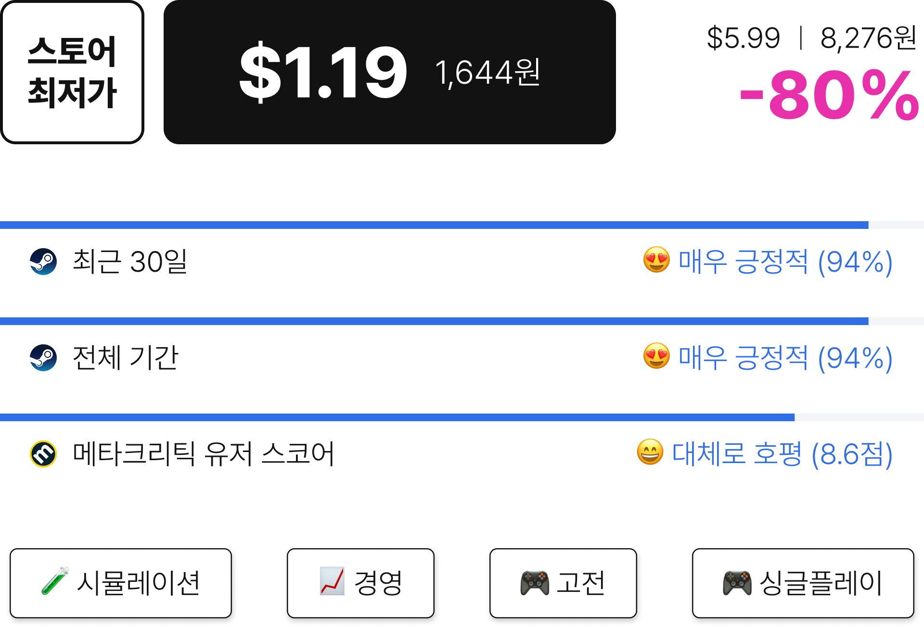Click the Steam icon beside 최근 30일

tap(43, 262)
